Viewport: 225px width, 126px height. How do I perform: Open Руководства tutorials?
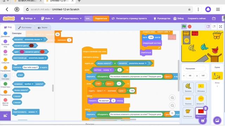click(162, 19)
